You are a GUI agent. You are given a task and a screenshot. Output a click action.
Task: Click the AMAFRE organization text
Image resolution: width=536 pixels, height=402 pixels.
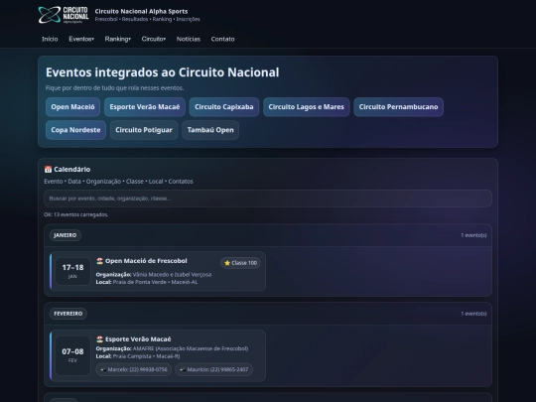coord(191,348)
